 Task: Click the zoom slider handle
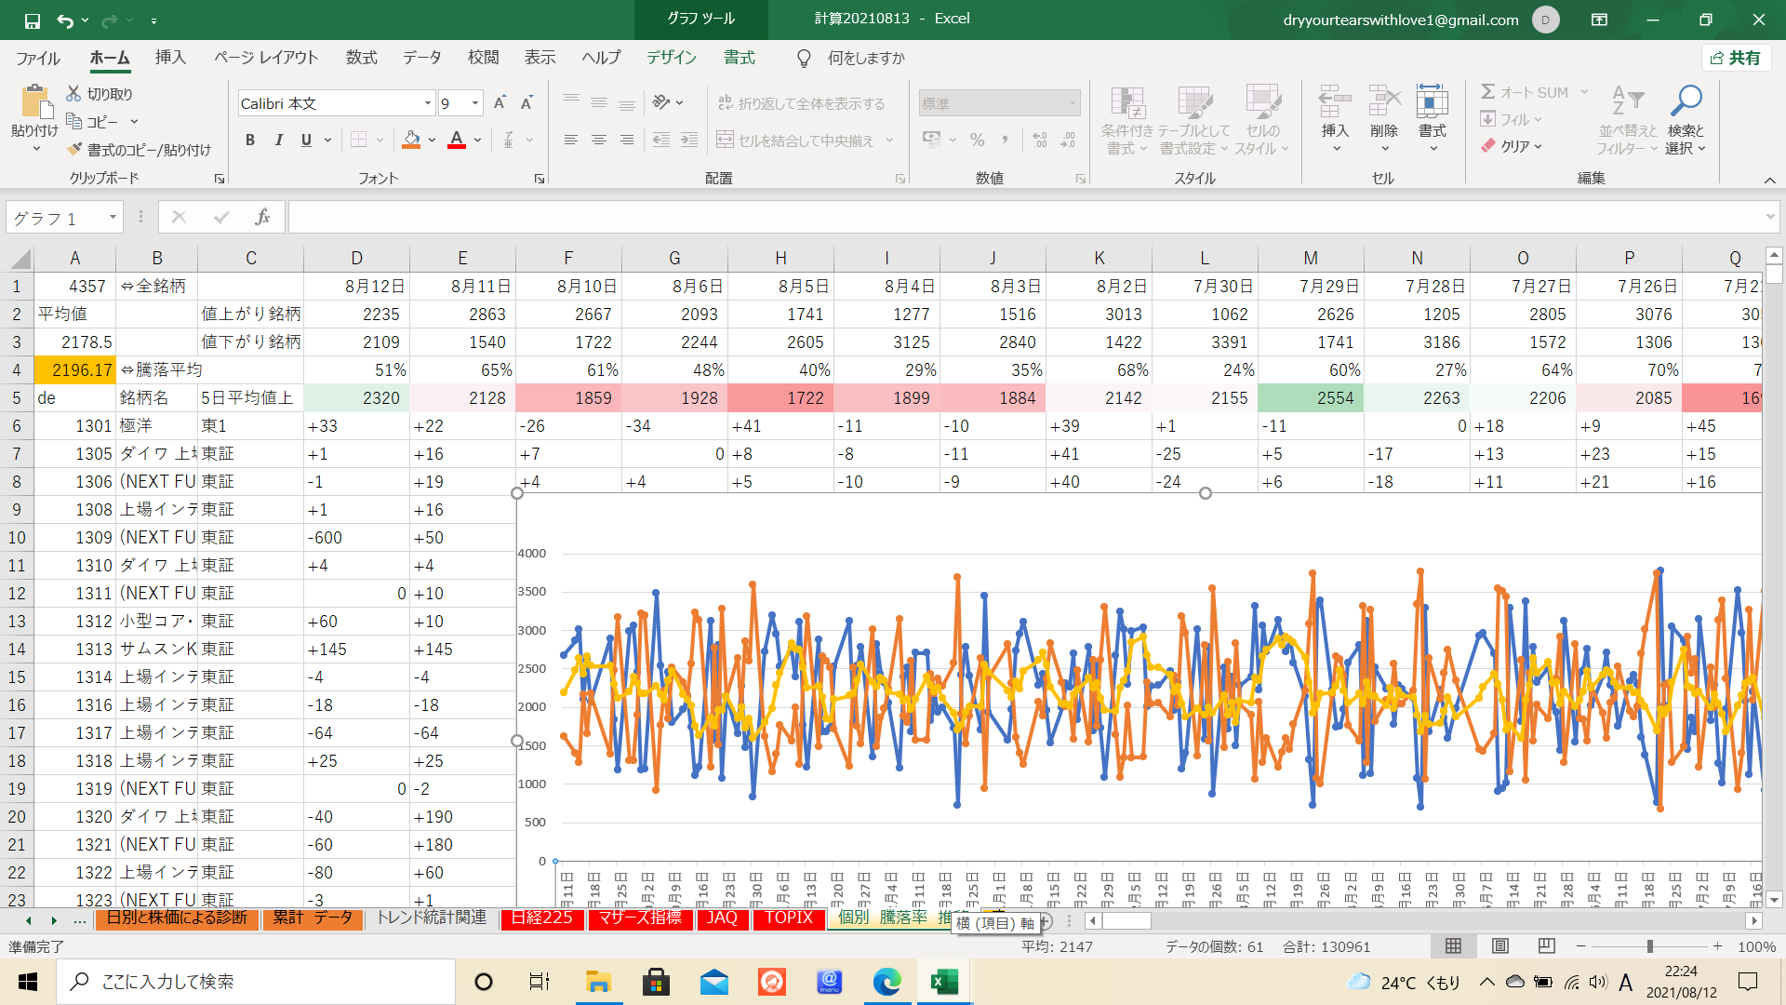(x=1650, y=946)
